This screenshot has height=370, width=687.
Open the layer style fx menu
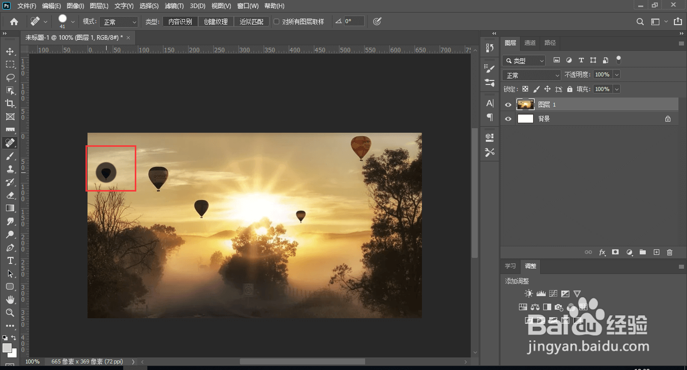coord(602,252)
